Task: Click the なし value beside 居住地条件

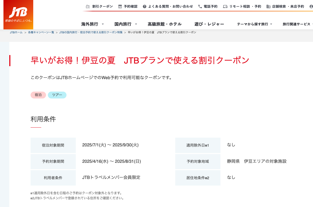Action: tap(231, 177)
